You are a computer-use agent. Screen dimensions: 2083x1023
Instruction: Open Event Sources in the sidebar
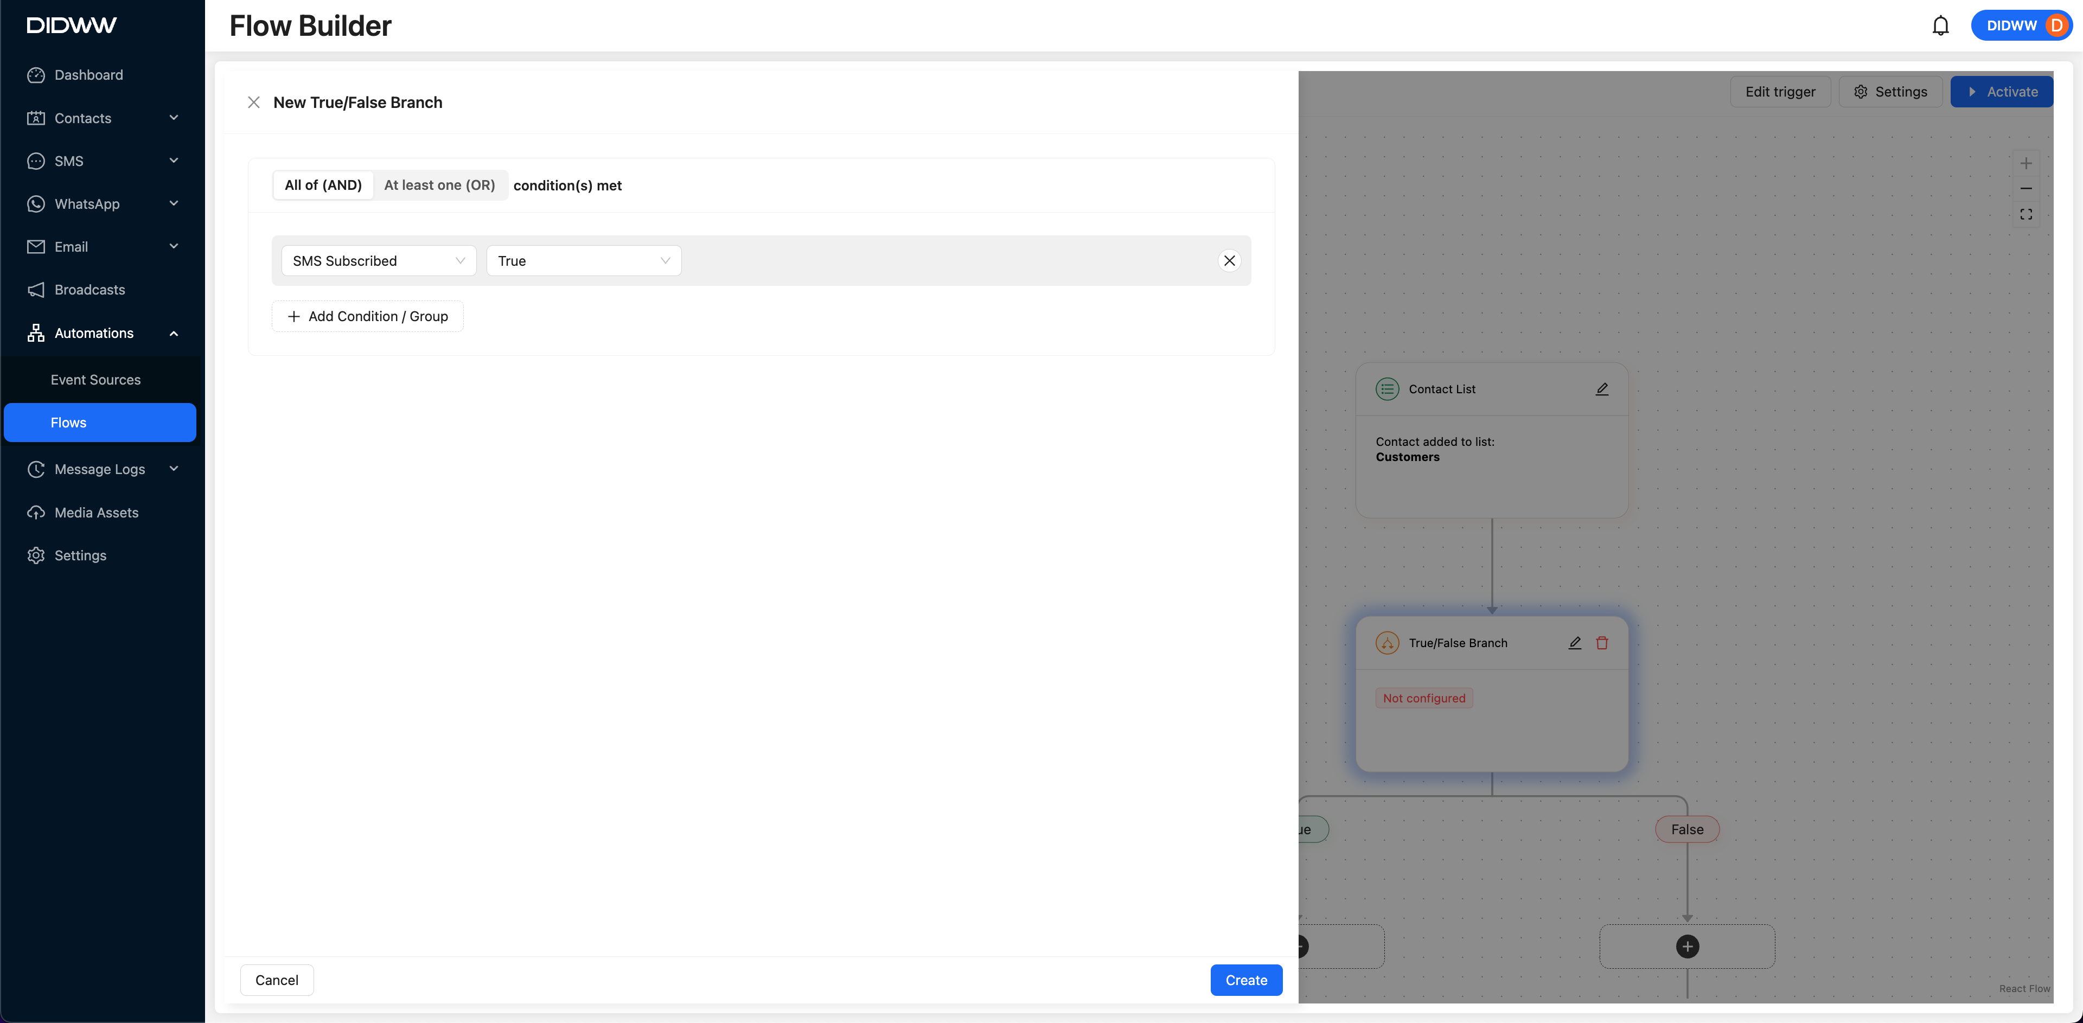pyautogui.click(x=95, y=380)
